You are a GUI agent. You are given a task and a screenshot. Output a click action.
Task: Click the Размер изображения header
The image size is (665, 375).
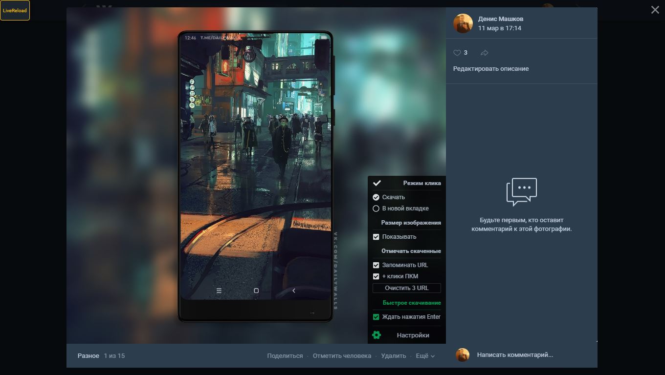[411, 223]
